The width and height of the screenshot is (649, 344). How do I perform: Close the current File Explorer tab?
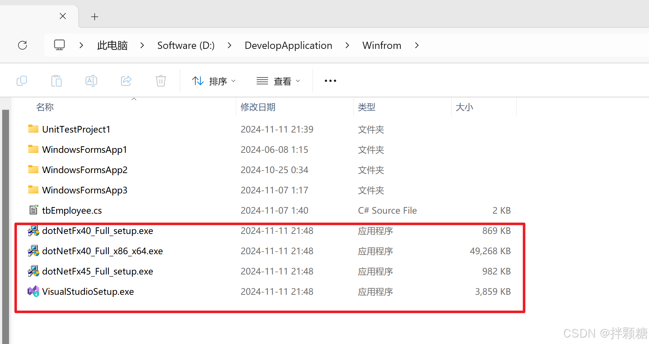(x=63, y=16)
